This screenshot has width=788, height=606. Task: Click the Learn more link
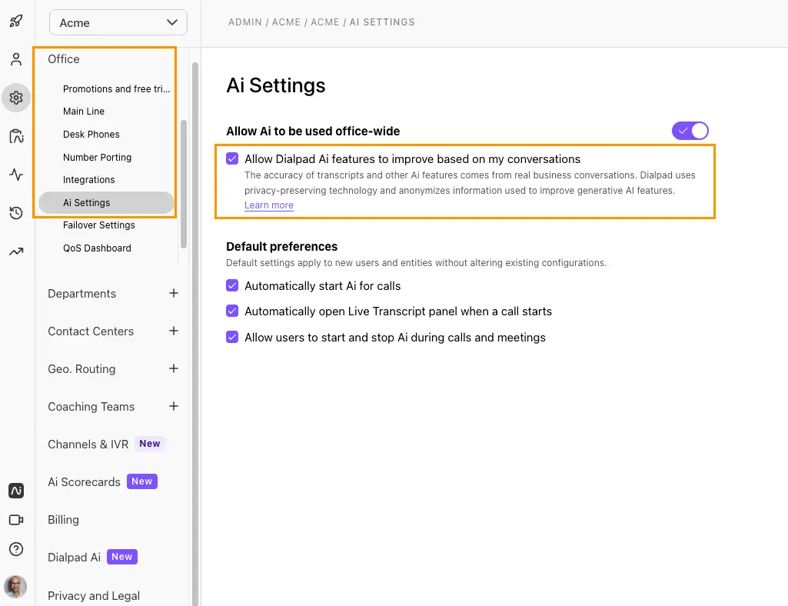[x=268, y=205]
